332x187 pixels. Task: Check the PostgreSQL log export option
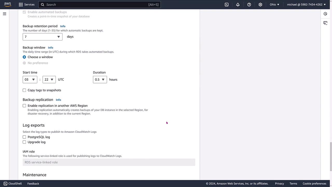[x=24, y=137]
